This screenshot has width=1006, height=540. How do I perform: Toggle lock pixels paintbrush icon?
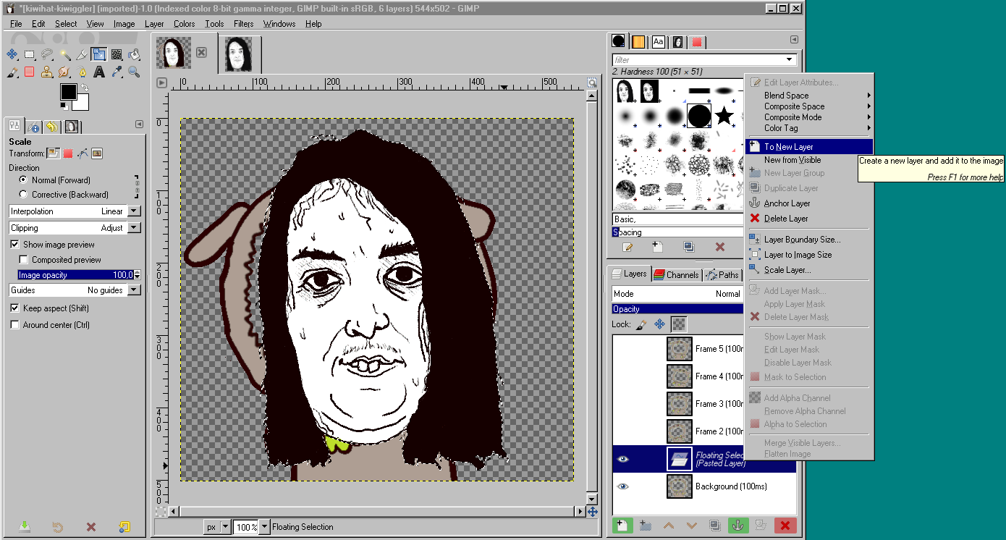(641, 324)
